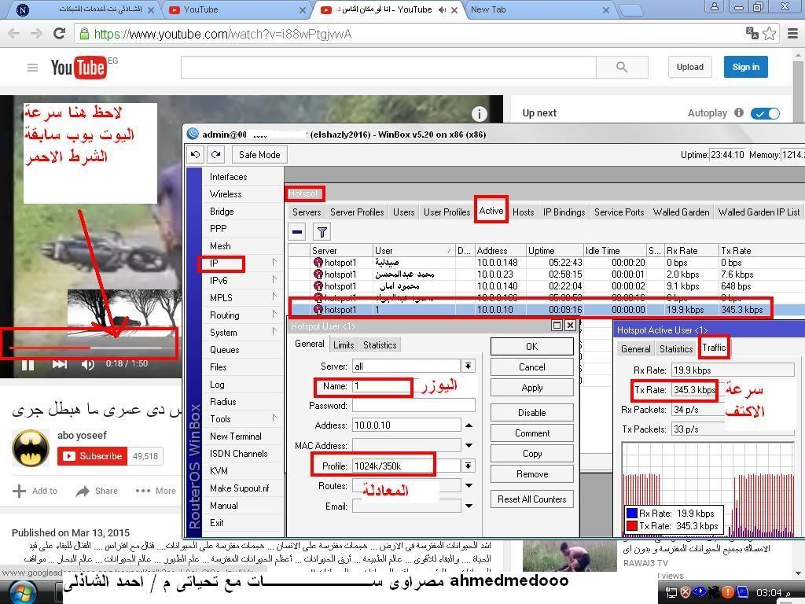Open the IP Bindings tab
Viewport: 805px width, 604px height.
(x=564, y=212)
